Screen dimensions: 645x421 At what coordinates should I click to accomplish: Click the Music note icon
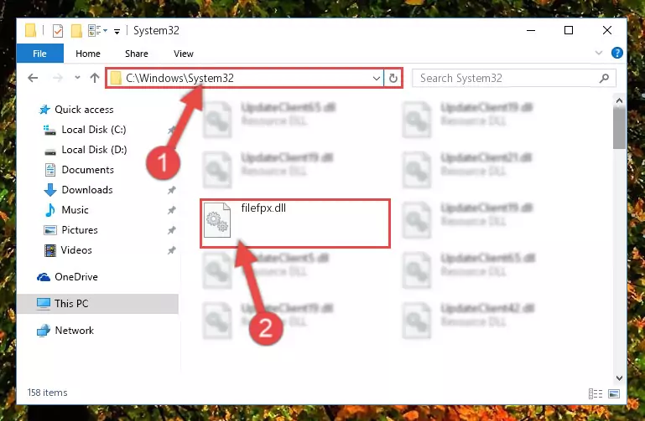click(x=50, y=210)
